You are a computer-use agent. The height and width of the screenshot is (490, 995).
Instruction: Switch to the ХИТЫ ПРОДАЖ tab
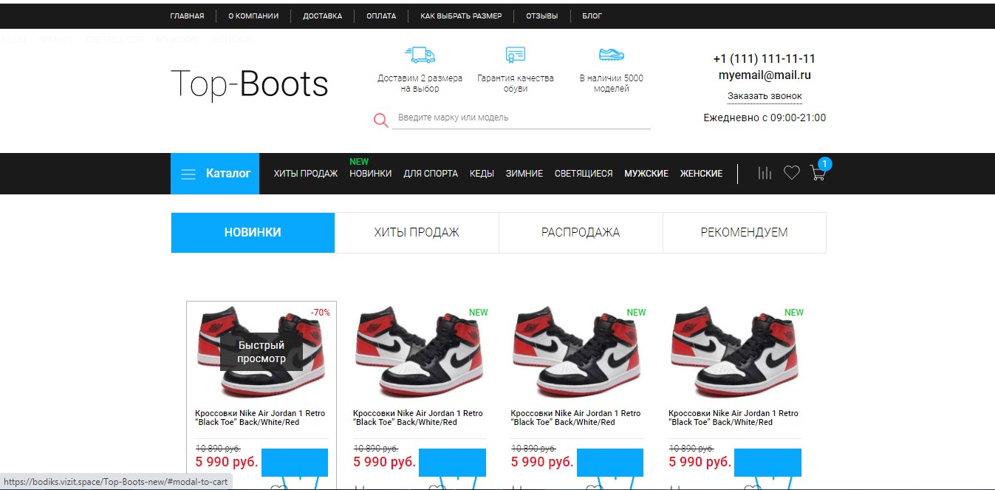point(417,232)
